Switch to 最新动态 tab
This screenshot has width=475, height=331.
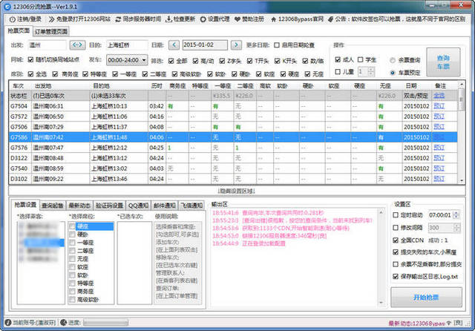click(x=79, y=206)
